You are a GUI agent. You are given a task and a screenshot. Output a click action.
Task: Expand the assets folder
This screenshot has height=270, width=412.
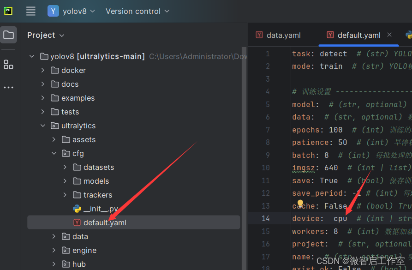click(x=54, y=139)
